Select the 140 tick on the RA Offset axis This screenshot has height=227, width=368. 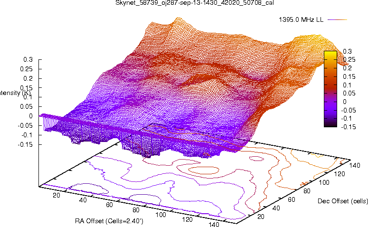pyautogui.click(x=214, y=225)
